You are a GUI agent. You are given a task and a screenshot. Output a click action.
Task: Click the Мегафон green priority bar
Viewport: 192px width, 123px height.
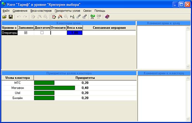(54, 88)
